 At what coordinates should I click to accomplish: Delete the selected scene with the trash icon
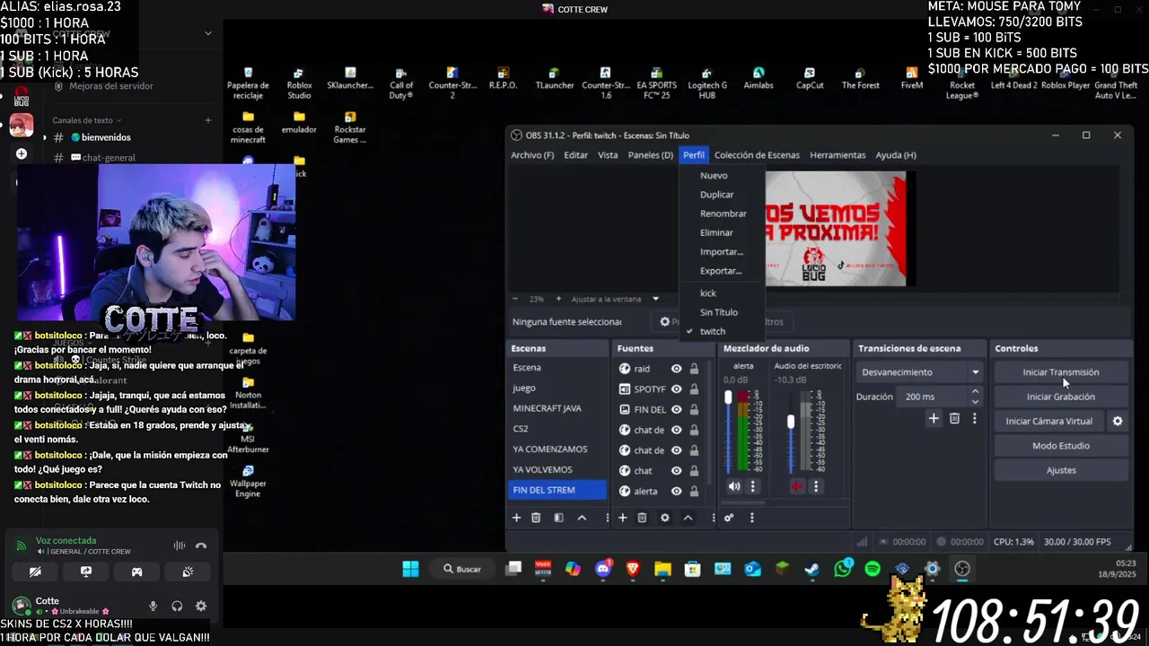pos(536,518)
